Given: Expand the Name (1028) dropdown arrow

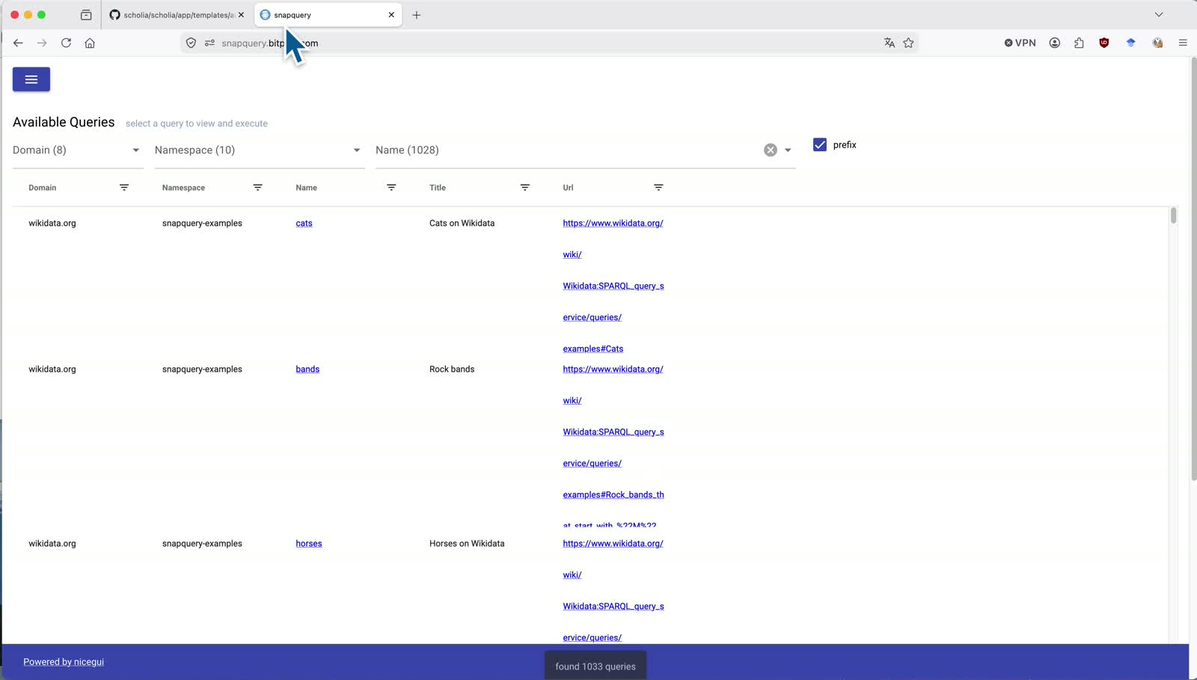Looking at the screenshot, I should point(788,150).
